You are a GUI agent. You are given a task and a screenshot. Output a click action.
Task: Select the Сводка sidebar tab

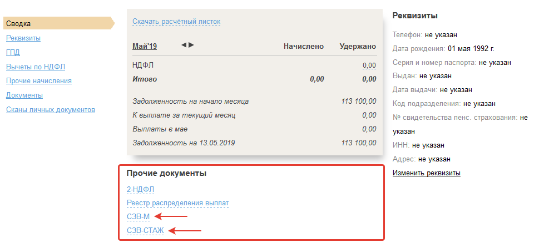pyautogui.click(x=18, y=23)
